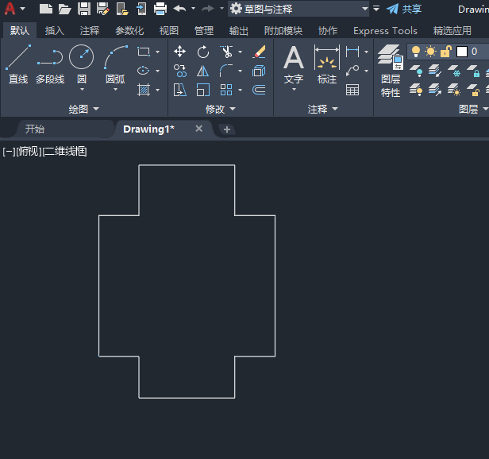Open the workspace dropdown 草图与注释
The height and width of the screenshot is (459, 489).
tap(299, 9)
